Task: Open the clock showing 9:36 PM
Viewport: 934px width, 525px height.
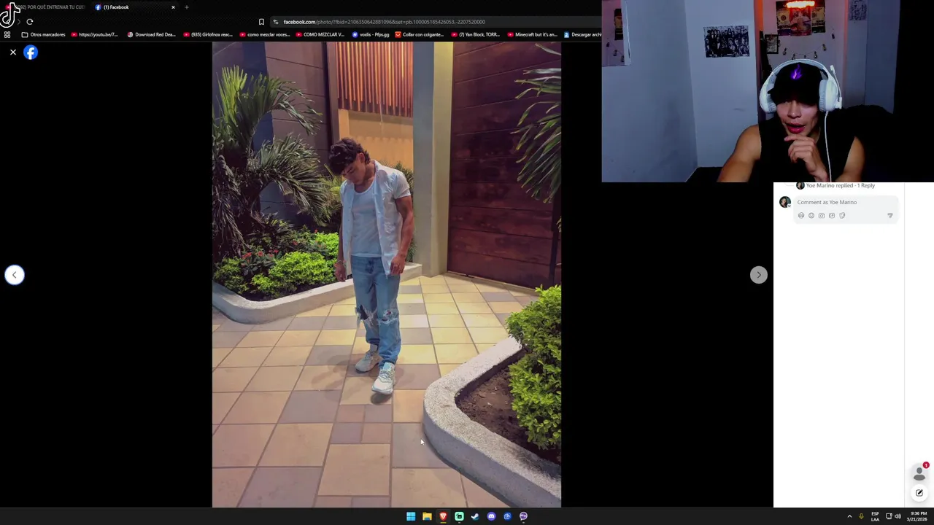Action: point(918,516)
